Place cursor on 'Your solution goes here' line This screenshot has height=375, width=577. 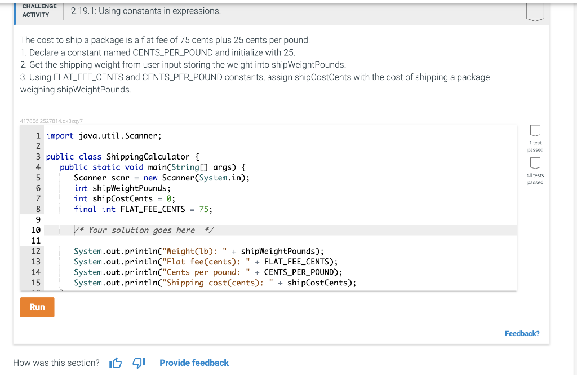coord(281,230)
